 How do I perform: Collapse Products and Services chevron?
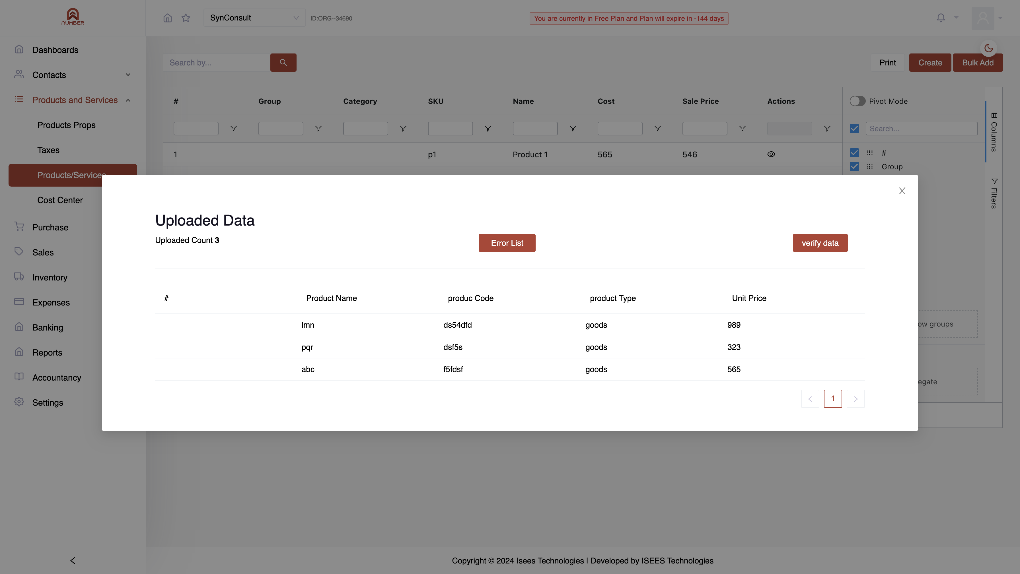pos(128,100)
